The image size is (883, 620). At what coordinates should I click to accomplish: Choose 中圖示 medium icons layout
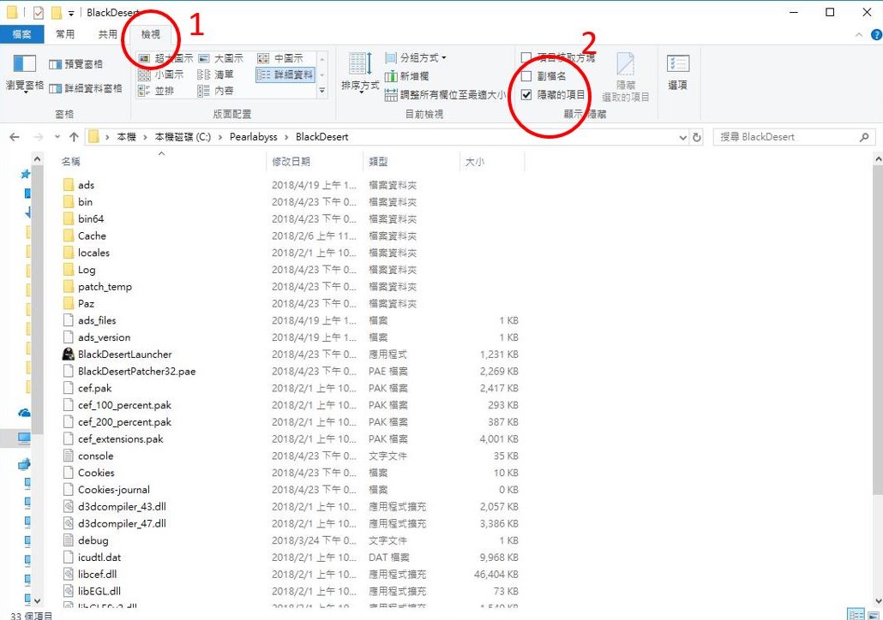point(280,58)
